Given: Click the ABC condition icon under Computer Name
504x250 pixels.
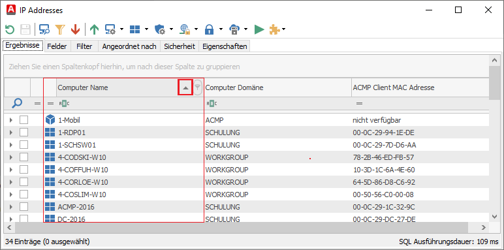Looking at the screenshot, I should pos(64,104).
